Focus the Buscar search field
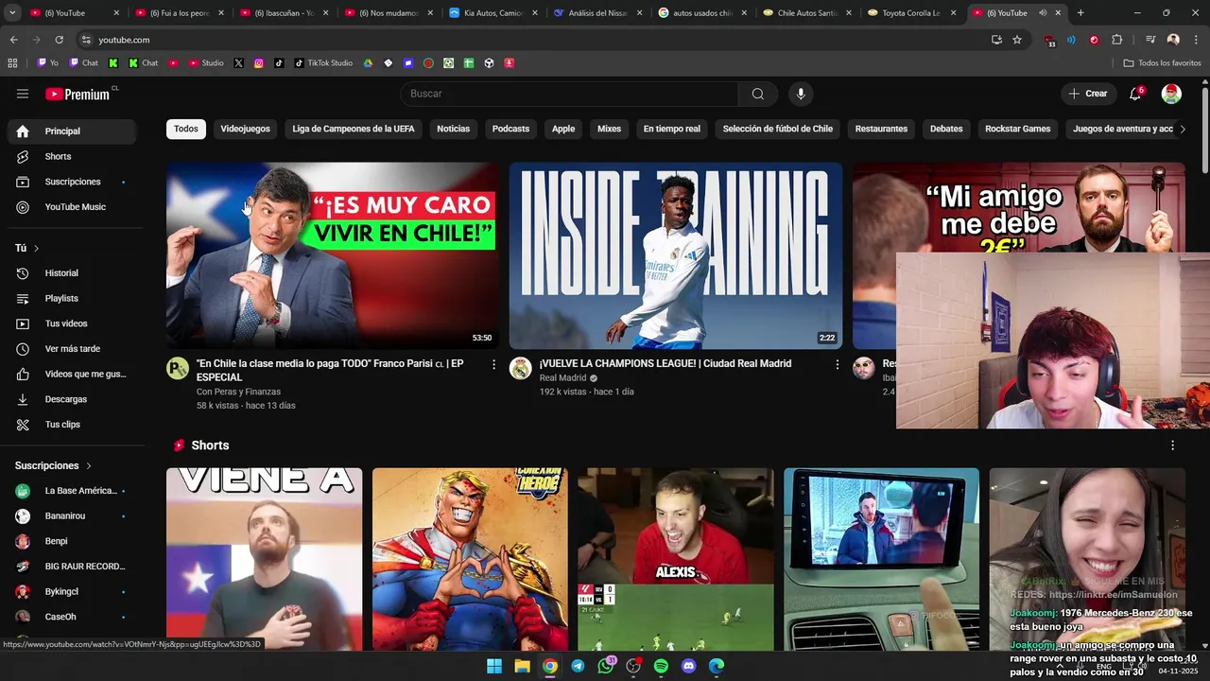Image resolution: width=1210 pixels, height=681 pixels. click(x=569, y=94)
